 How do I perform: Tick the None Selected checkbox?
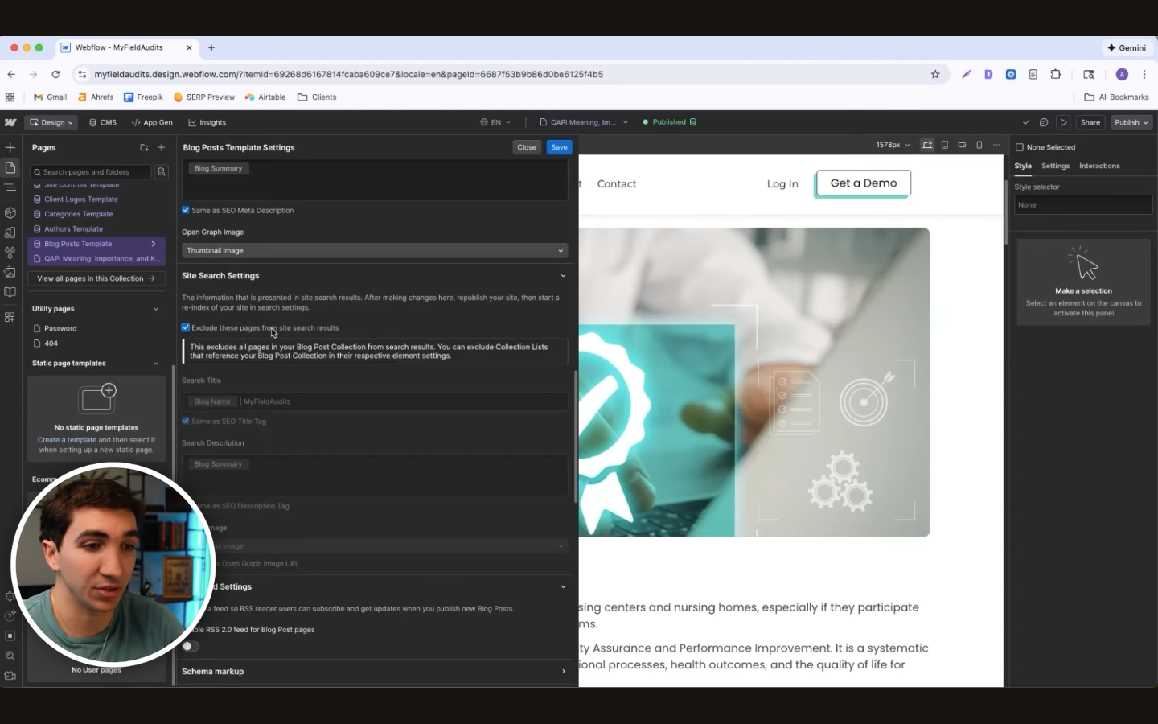tap(1020, 147)
